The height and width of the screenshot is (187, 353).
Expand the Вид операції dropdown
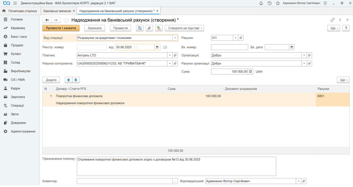(x=175, y=38)
